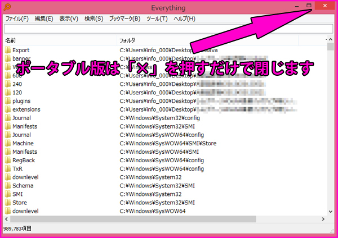Open the 編集(E) menu
338x238 pixels.
44,19
